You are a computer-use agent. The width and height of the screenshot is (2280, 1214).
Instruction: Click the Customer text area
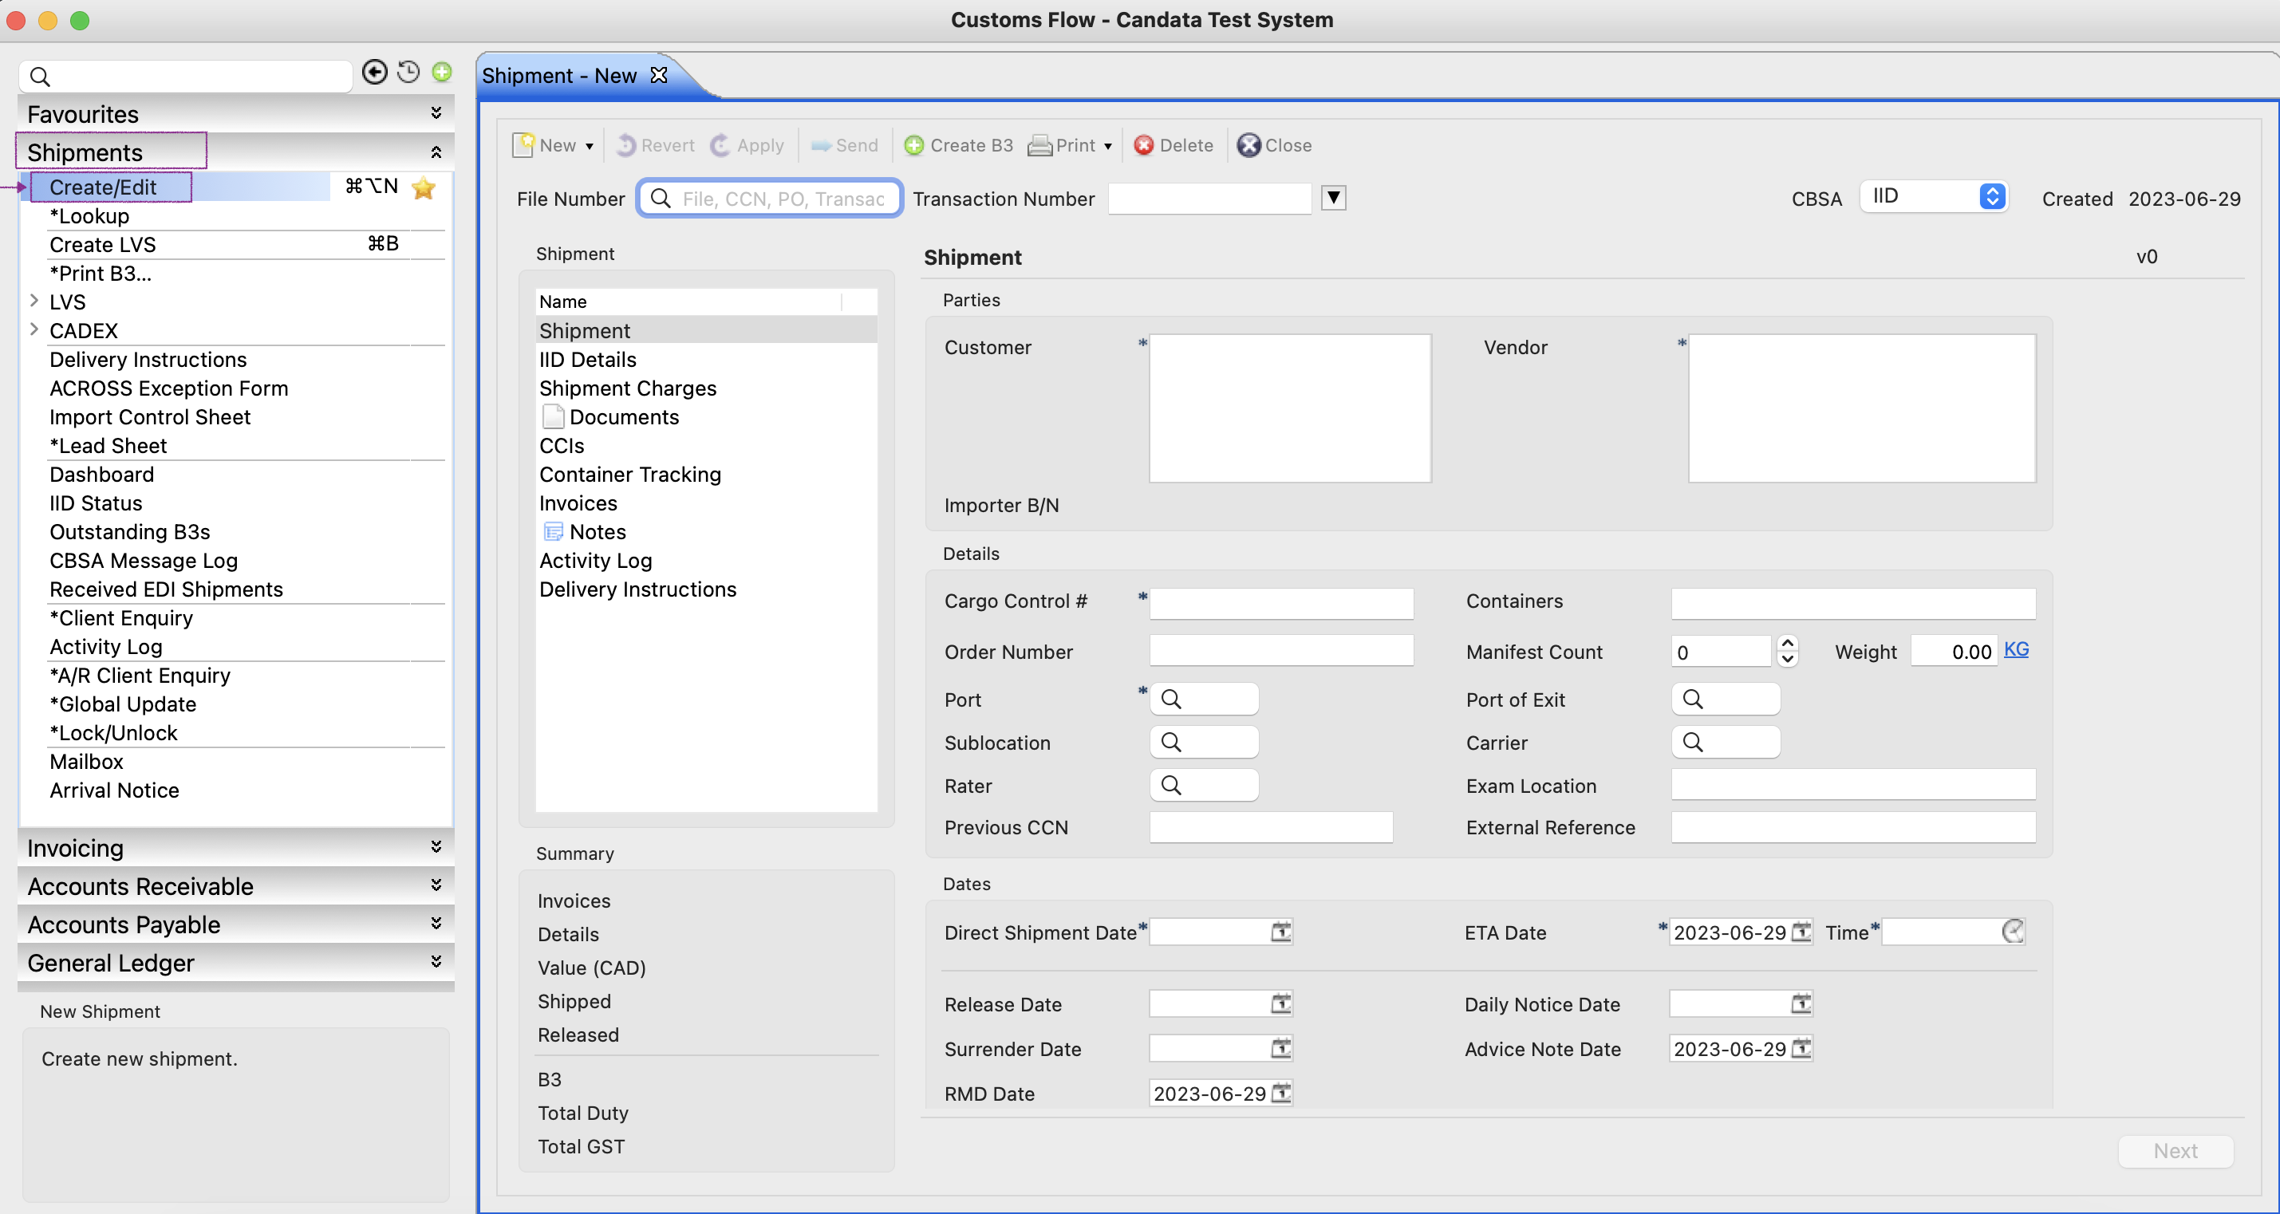click(1290, 408)
